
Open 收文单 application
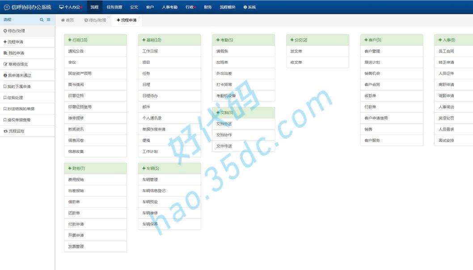[x=318, y=62]
